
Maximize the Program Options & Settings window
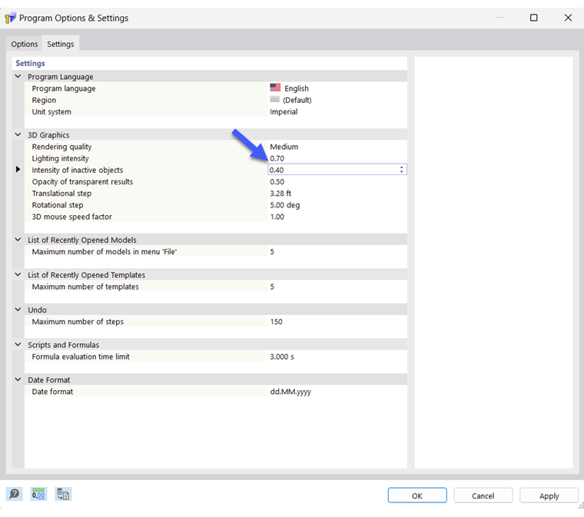pyautogui.click(x=534, y=18)
